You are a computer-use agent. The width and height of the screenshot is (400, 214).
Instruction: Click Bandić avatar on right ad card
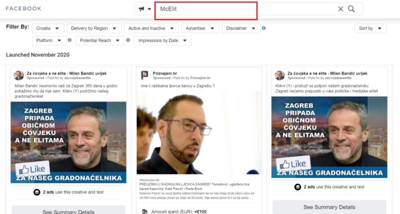279,75
